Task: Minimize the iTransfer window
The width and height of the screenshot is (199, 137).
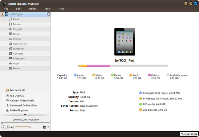Action: click(x=186, y=3)
